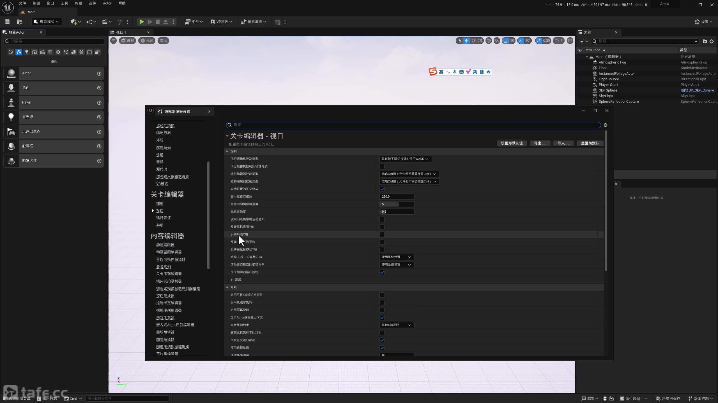Select the Visual Effects category icon

[x=66, y=52]
